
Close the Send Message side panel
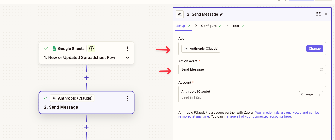[326, 14]
